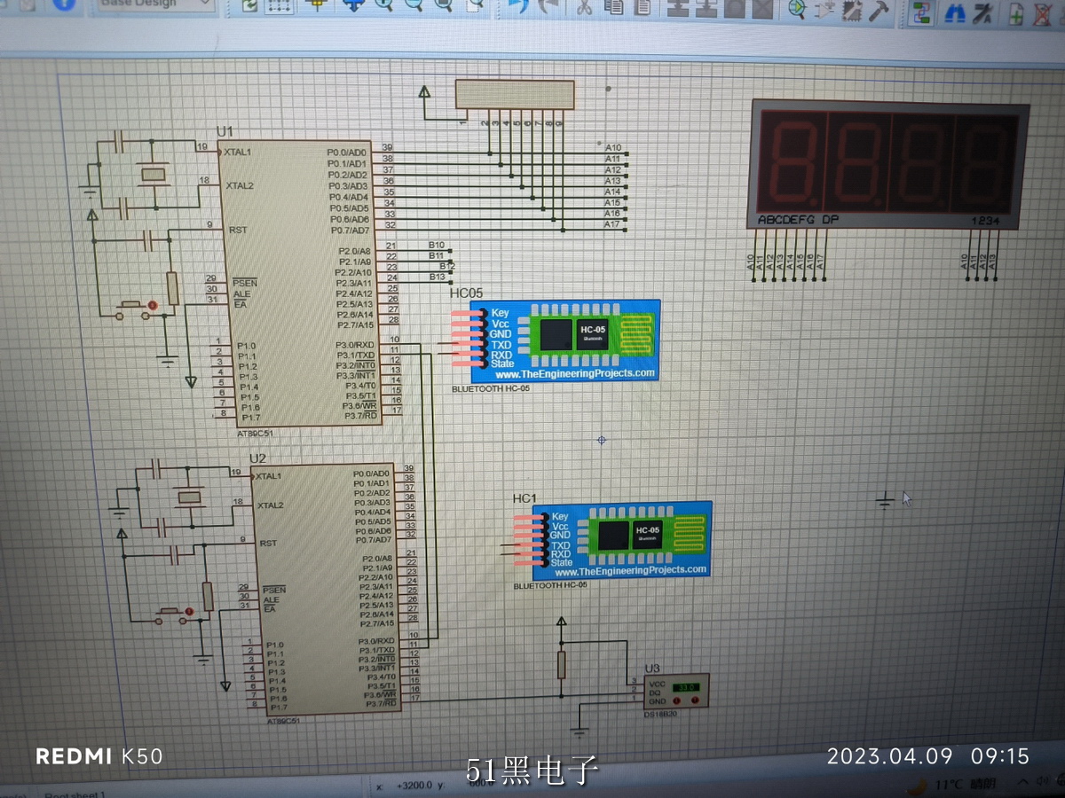Select the HC1 Bluetooth module
Viewport: 1065px width, 798px height.
pyautogui.click(x=624, y=540)
